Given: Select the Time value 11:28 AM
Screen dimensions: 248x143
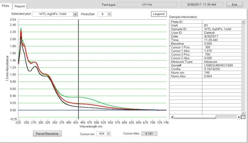Looking at the screenshot, I should point(211,40).
